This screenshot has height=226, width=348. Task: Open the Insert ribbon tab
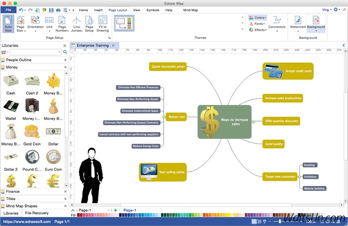pyautogui.click(x=98, y=10)
